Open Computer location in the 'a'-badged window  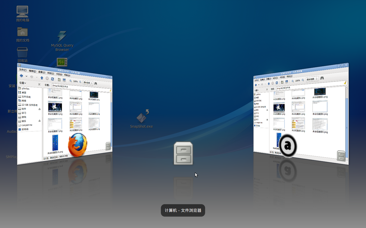pos(287,82)
